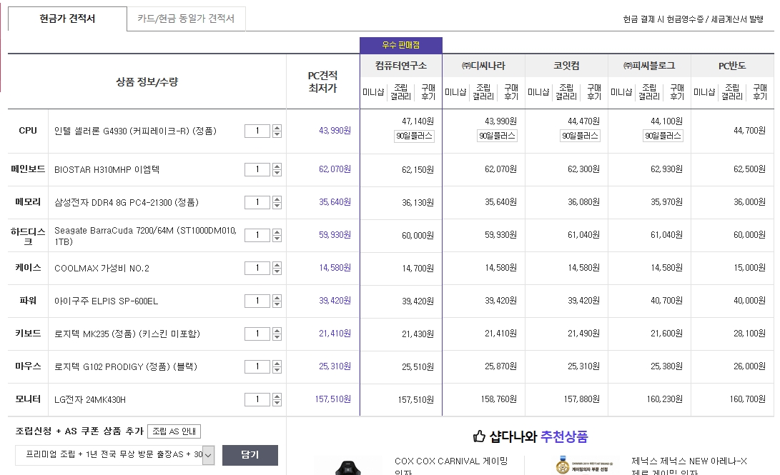Image resolution: width=780 pixels, height=475 pixels.
Task: Decrease quantity for the 하드디스크 row
Action: click(x=277, y=239)
